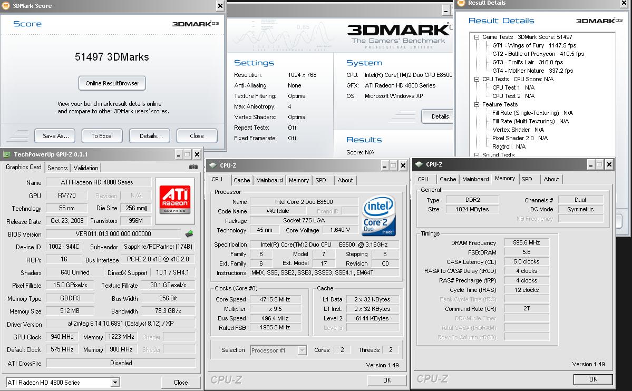Switch to the Sensors tab in GPU-Z
The image size is (632, 391).
click(57, 168)
